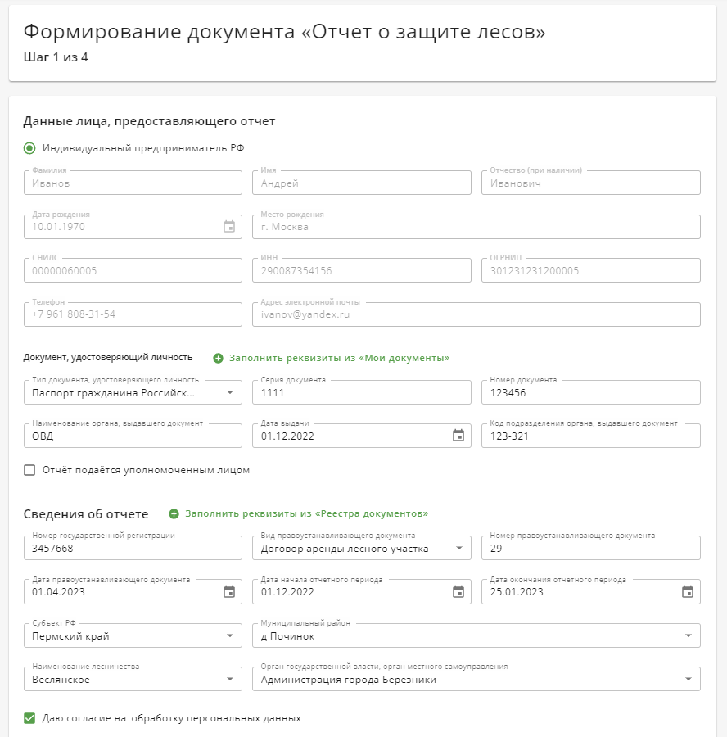Expand identity document type dropdown
727x737 pixels.
click(230, 393)
